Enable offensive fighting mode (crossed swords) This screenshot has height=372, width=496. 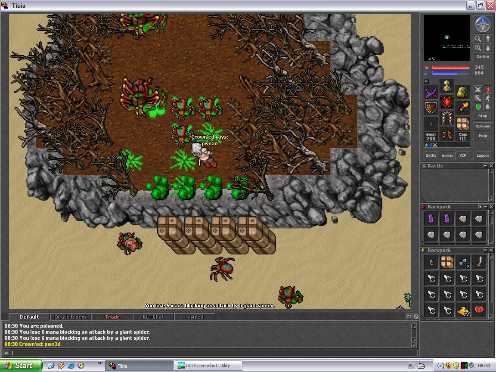(477, 90)
